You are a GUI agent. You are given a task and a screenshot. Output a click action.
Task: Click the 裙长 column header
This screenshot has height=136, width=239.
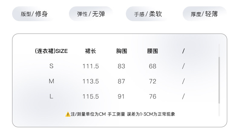pyautogui.click(x=90, y=51)
